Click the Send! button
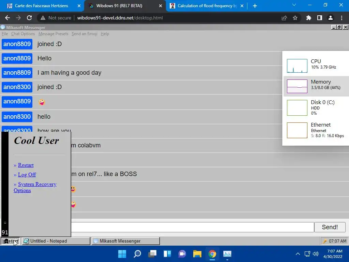This screenshot has width=349, height=262. click(330, 227)
